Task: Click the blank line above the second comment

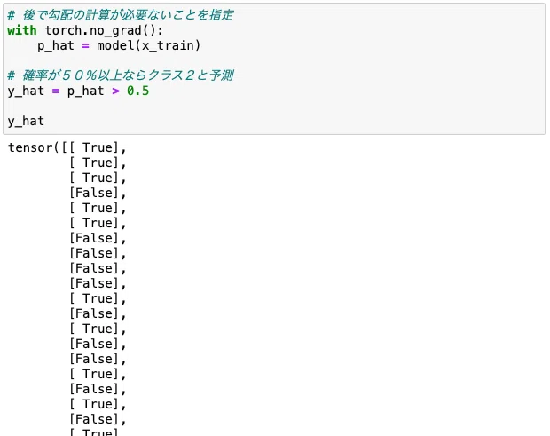Action: [x=274, y=60]
